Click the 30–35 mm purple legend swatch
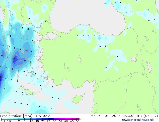Image resolution: width=159 pixels, height=122 pixels. [x=56, y=119]
